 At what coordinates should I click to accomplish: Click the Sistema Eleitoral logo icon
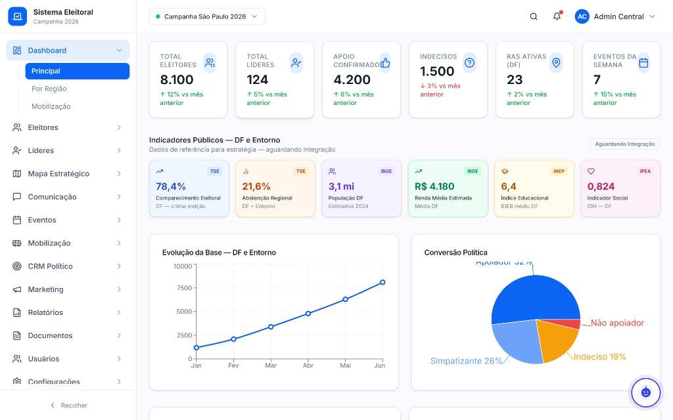tap(18, 16)
